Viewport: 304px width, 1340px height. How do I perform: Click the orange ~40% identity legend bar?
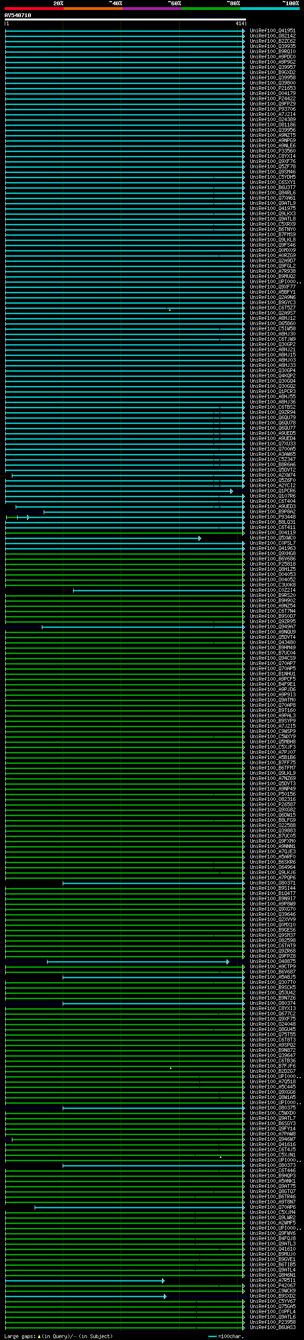(x=93, y=9)
